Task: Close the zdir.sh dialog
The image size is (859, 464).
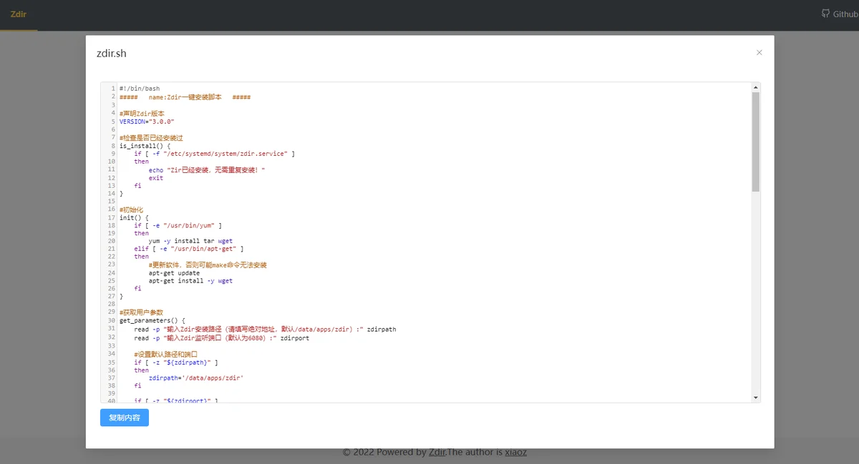Action: click(759, 52)
